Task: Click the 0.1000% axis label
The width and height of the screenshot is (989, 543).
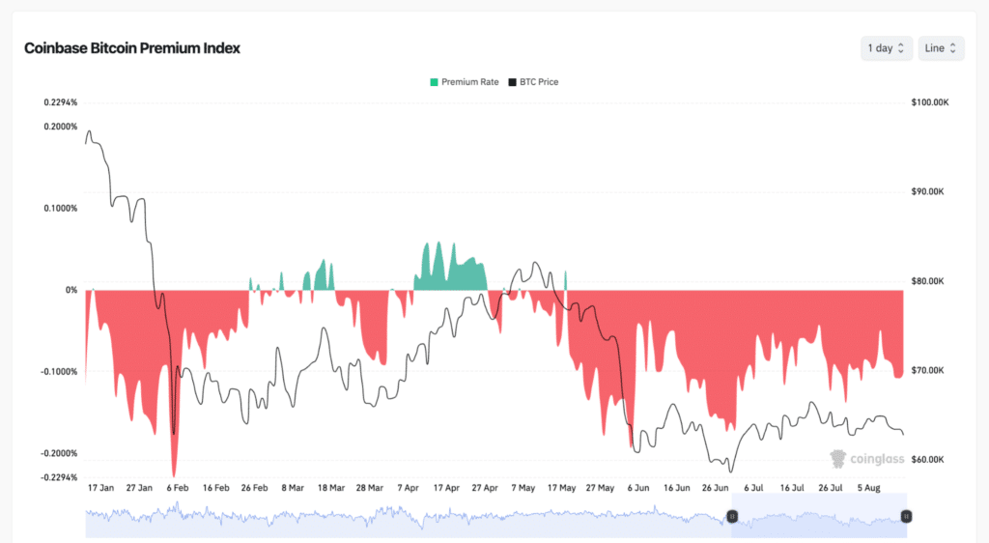Action: point(61,208)
